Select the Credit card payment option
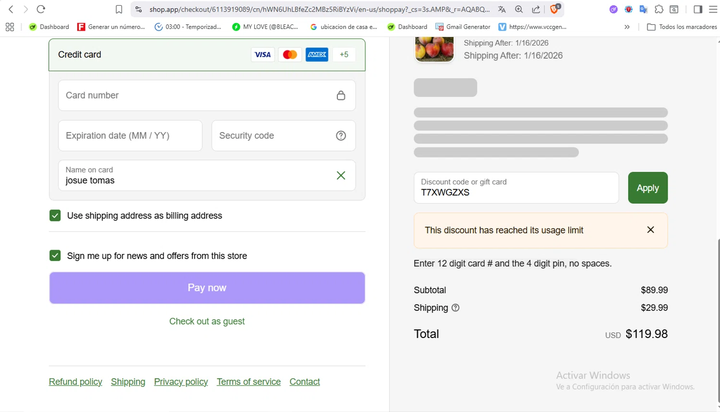 [x=207, y=55]
